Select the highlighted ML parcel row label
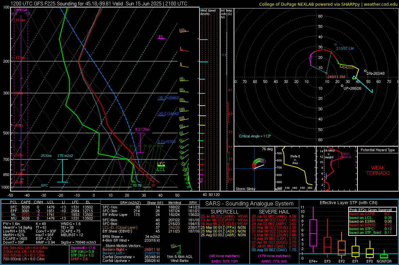Screen dimensions: 399x265 point(14,215)
